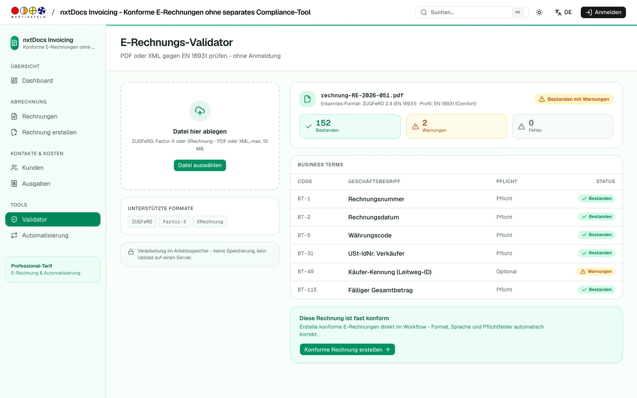Click the Dashboard grid icon

coord(14,81)
